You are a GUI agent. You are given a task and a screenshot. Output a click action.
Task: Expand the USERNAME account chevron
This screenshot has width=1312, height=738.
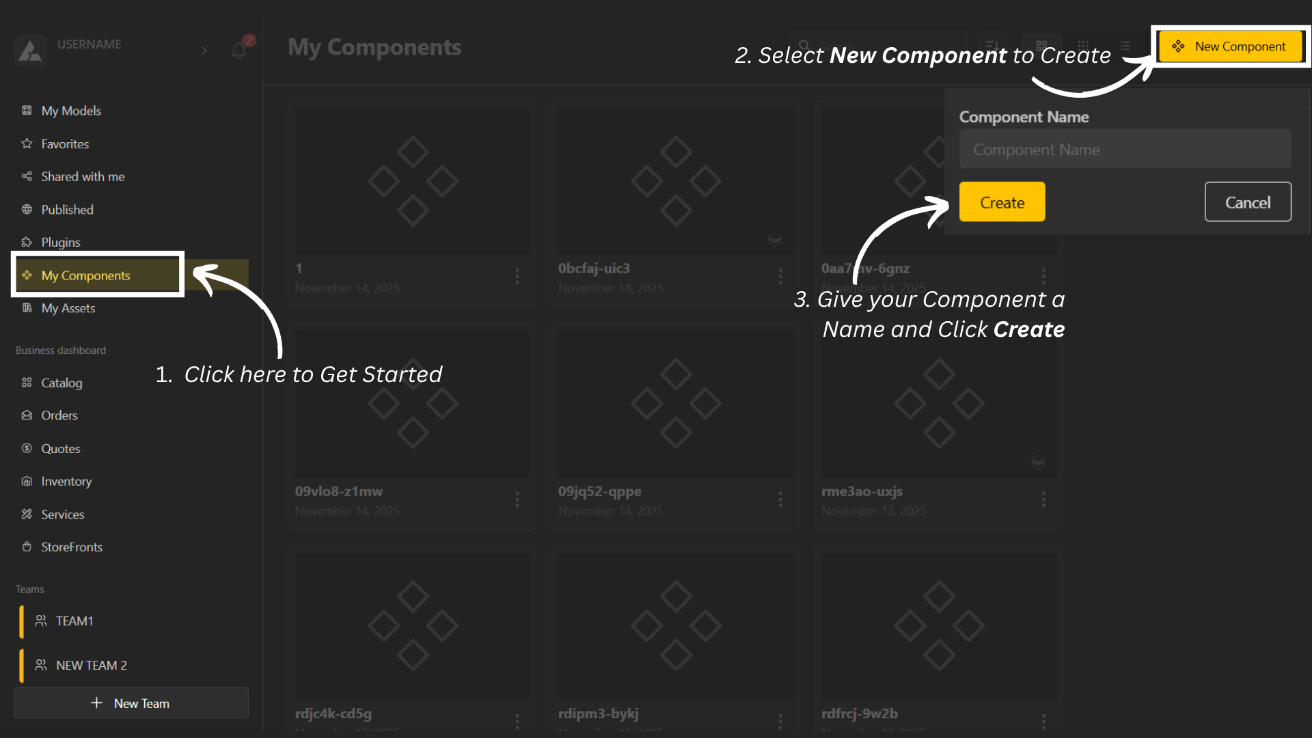coord(204,51)
